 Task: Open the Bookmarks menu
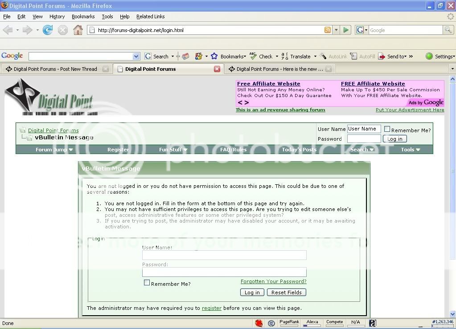click(83, 16)
